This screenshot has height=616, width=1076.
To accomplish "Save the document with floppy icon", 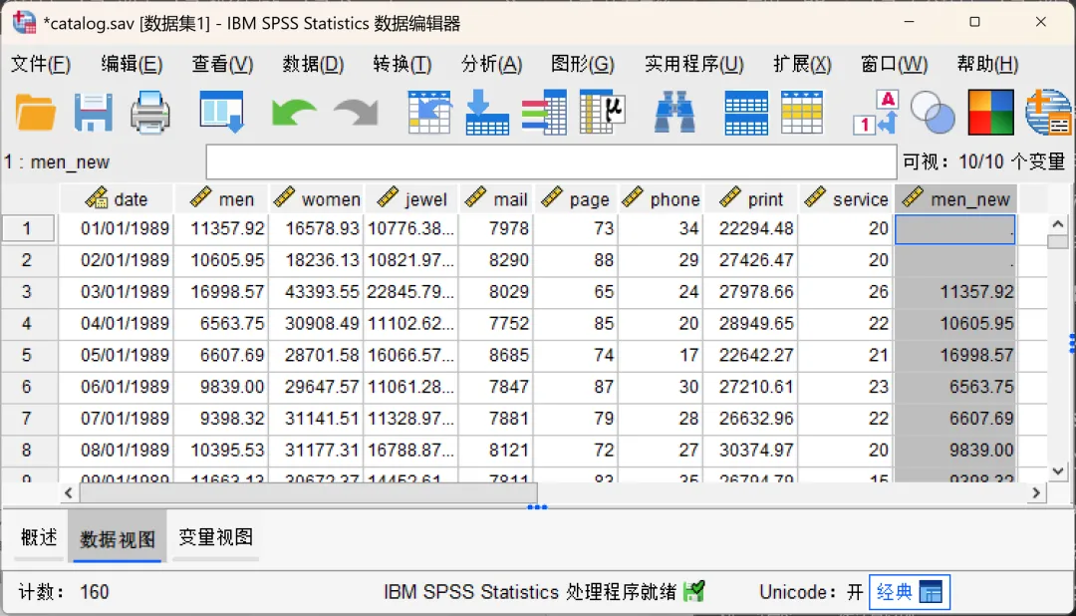I will pos(94,113).
